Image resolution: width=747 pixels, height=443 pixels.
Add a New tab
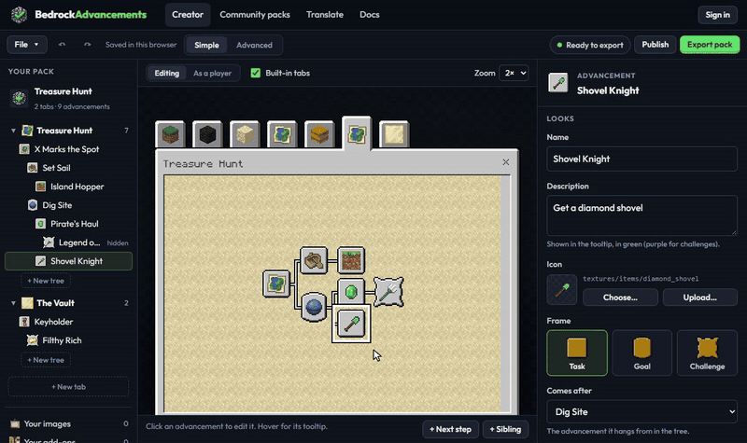pos(68,387)
